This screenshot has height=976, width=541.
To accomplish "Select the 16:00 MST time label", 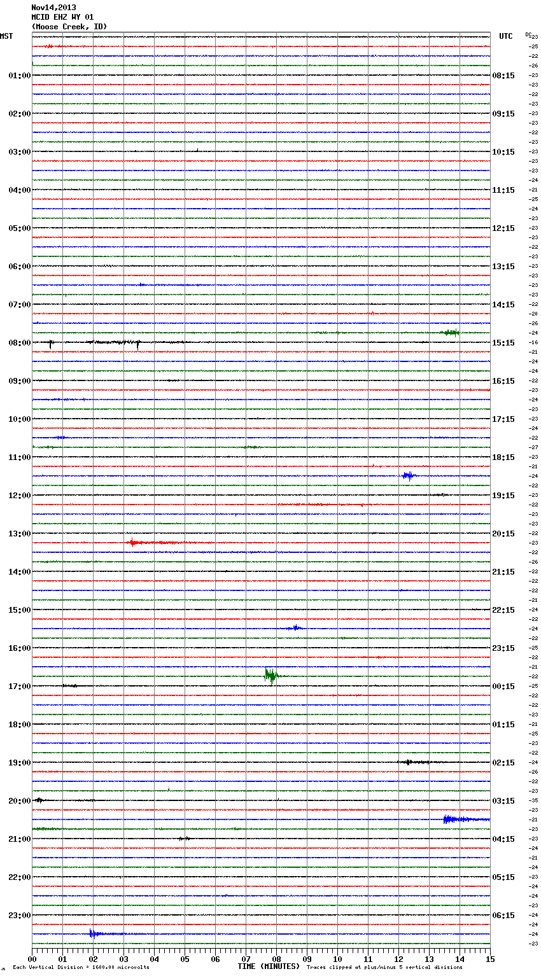I will [19, 648].
